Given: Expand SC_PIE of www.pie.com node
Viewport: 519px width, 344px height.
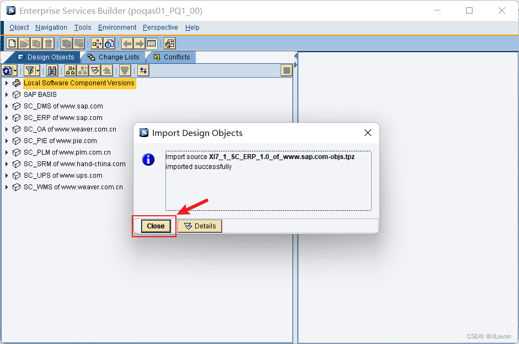Looking at the screenshot, I should click(x=7, y=141).
